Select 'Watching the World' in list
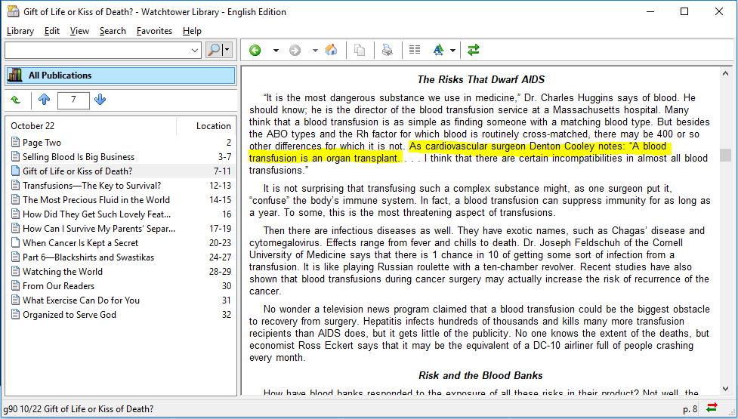 [x=62, y=272]
